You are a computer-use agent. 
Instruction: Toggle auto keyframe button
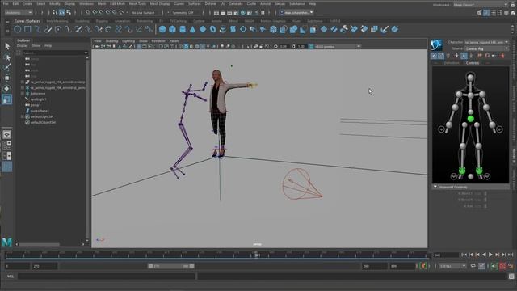[502, 266]
